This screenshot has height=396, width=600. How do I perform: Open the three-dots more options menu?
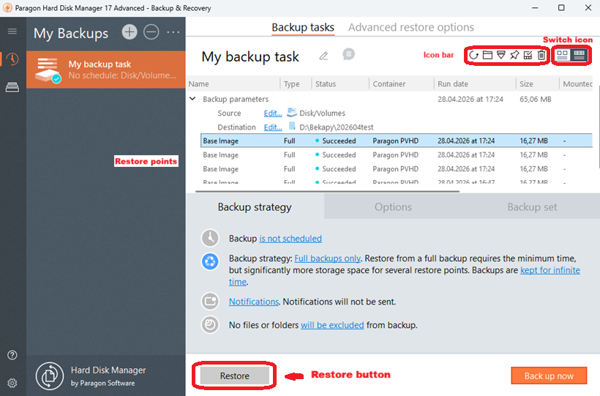coord(173,32)
